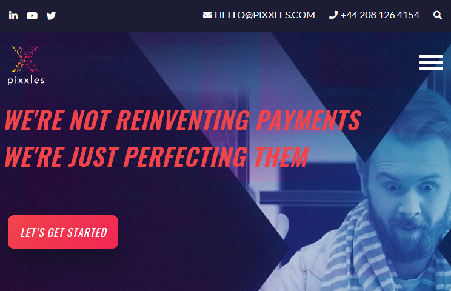Open the Twitter bird icon
Image resolution: width=451 pixels, height=291 pixels.
[x=51, y=16]
